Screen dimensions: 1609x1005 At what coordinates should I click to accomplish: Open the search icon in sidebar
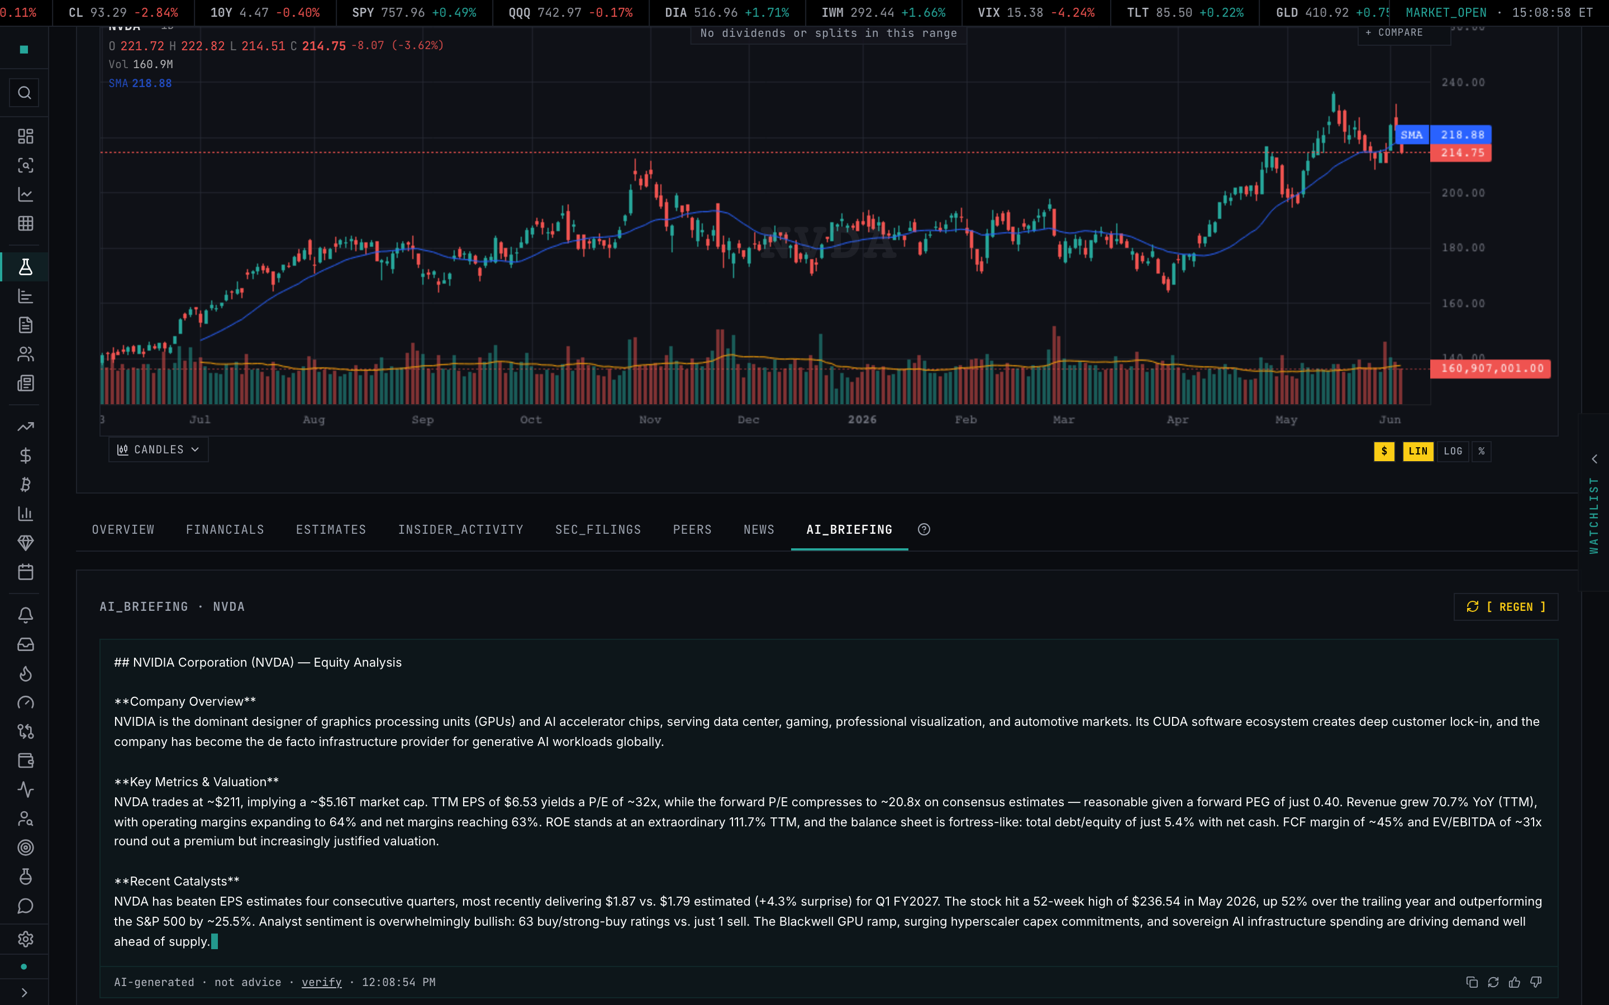coord(25,93)
